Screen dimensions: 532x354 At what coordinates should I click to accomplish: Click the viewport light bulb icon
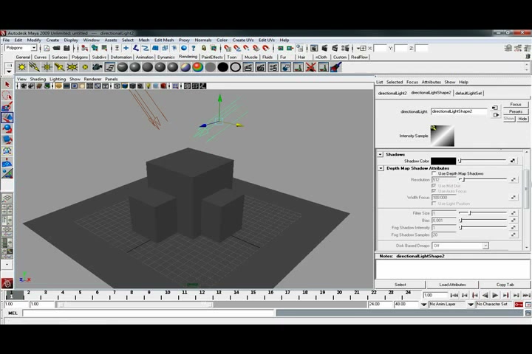(148, 86)
